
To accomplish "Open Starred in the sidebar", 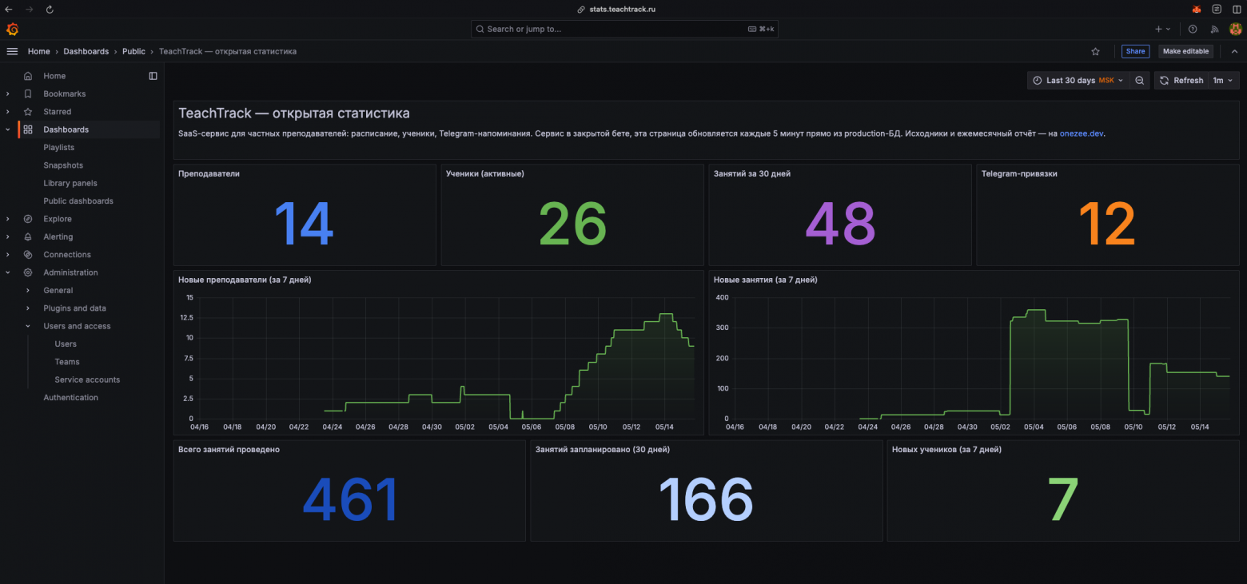I will click(x=57, y=112).
